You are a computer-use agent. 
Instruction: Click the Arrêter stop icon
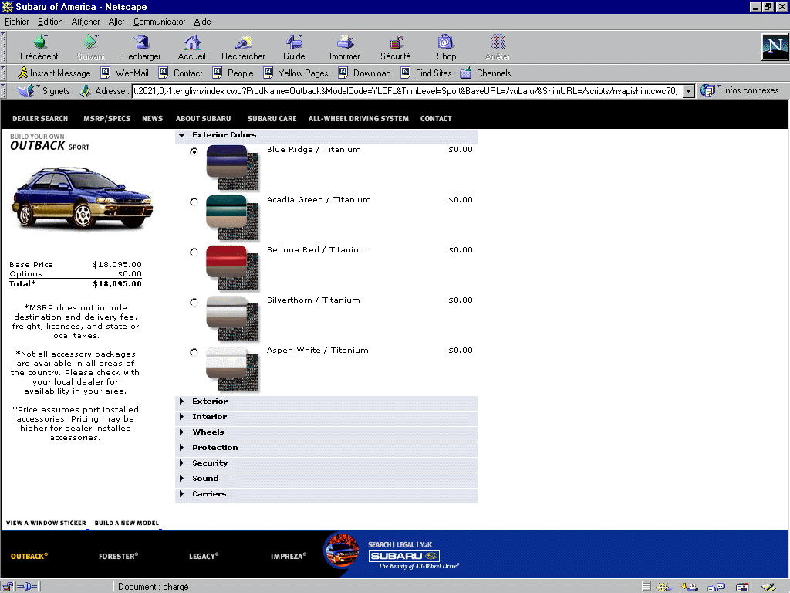point(498,42)
